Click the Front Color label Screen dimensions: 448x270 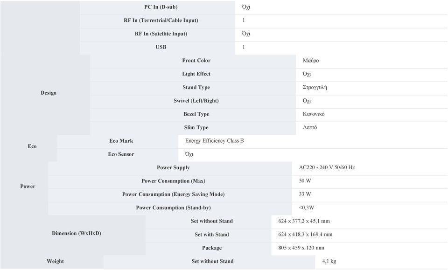tap(196, 61)
